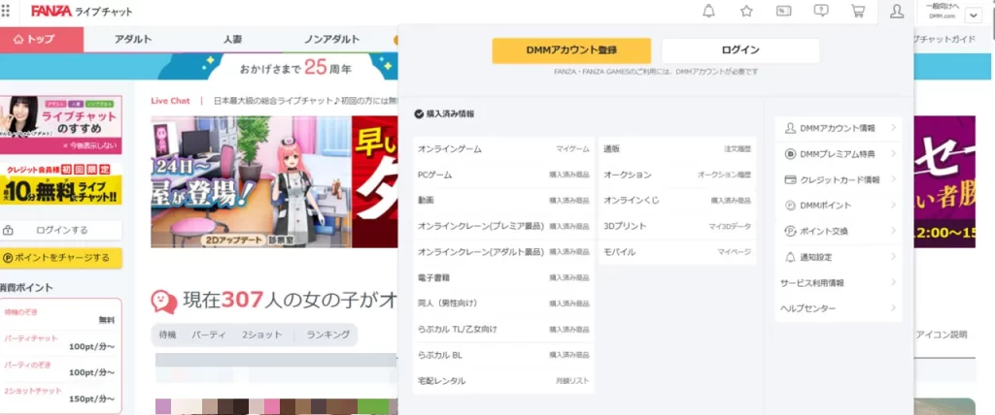Open the ライブチャットのすすめ banner

point(61,118)
